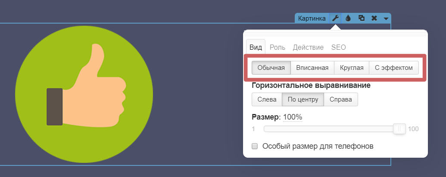Select the SEO tab
This screenshot has height=177, width=446.
338,47
